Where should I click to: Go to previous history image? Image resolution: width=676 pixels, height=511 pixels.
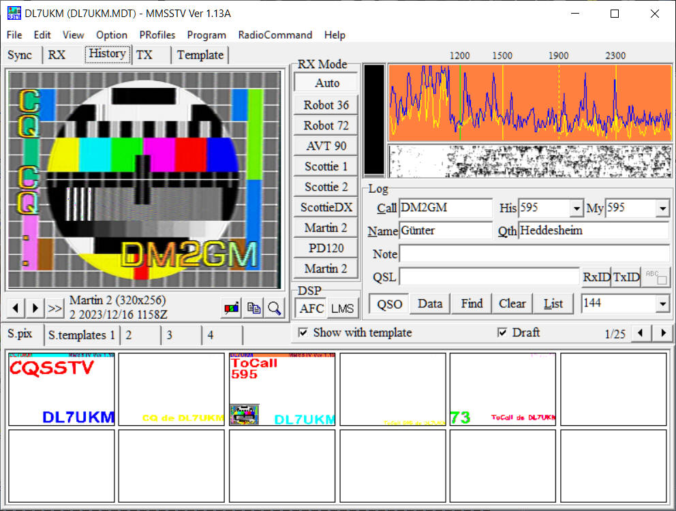click(x=16, y=308)
